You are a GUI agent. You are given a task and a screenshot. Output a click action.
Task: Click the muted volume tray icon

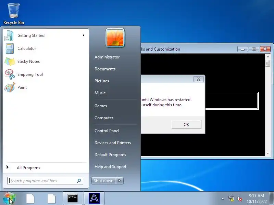tap(239, 199)
